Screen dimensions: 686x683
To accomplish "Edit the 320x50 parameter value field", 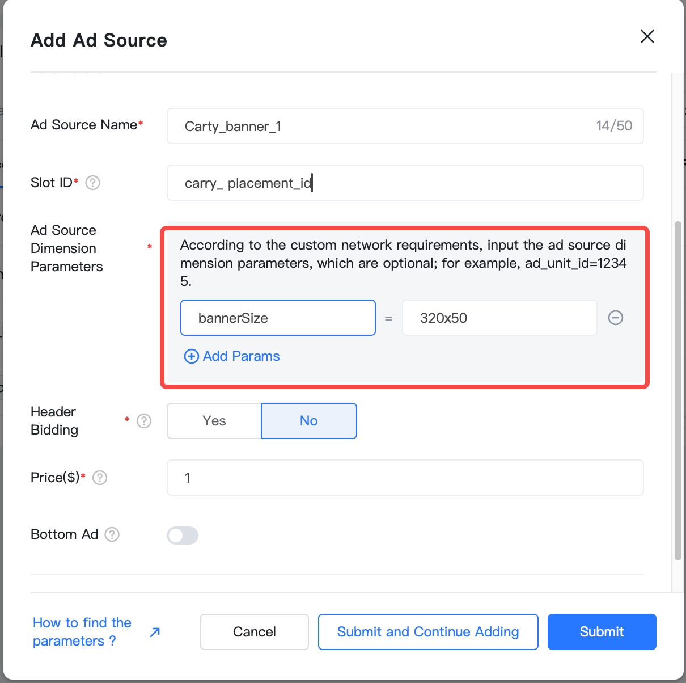I will coord(499,318).
